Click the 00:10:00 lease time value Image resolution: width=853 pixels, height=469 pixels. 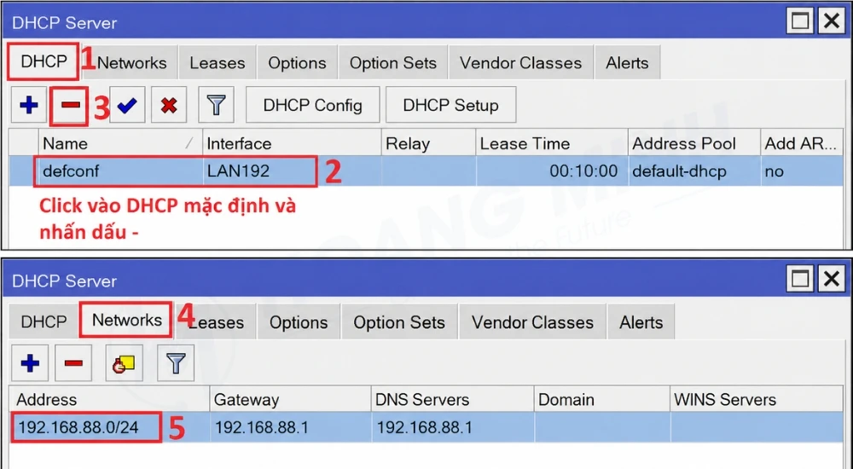pyautogui.click(x=583, y=171)
